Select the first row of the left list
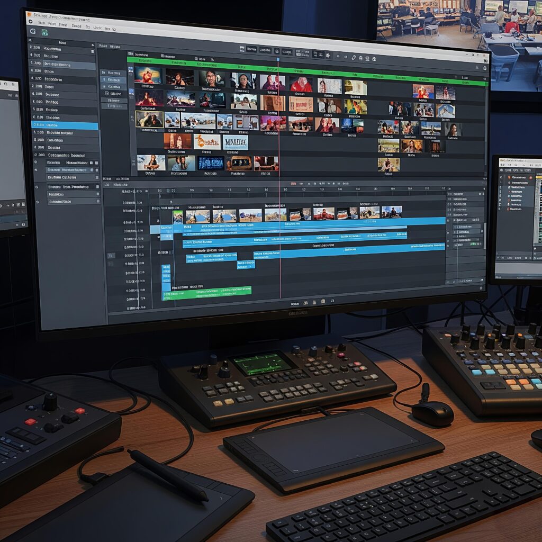This screenshot has width=542, height=542. (x=62, y=49)
